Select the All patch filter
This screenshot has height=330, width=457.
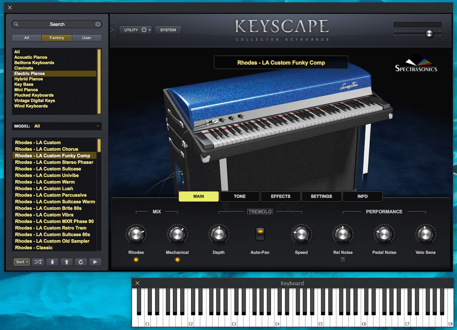(27, 38)
